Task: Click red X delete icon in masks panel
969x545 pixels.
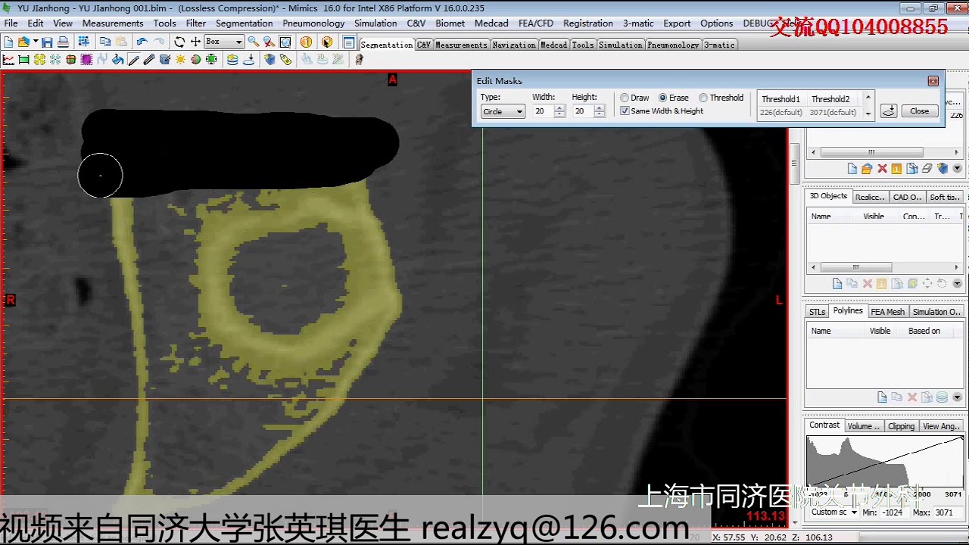Action: (882, 168)
